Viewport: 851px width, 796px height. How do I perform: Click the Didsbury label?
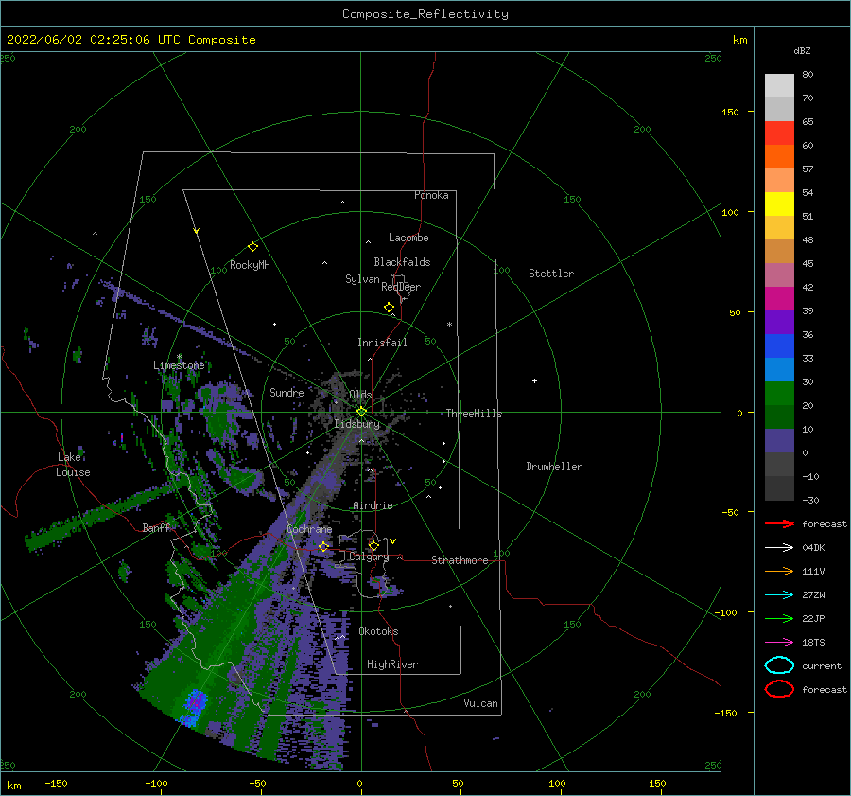pos(357,424)
